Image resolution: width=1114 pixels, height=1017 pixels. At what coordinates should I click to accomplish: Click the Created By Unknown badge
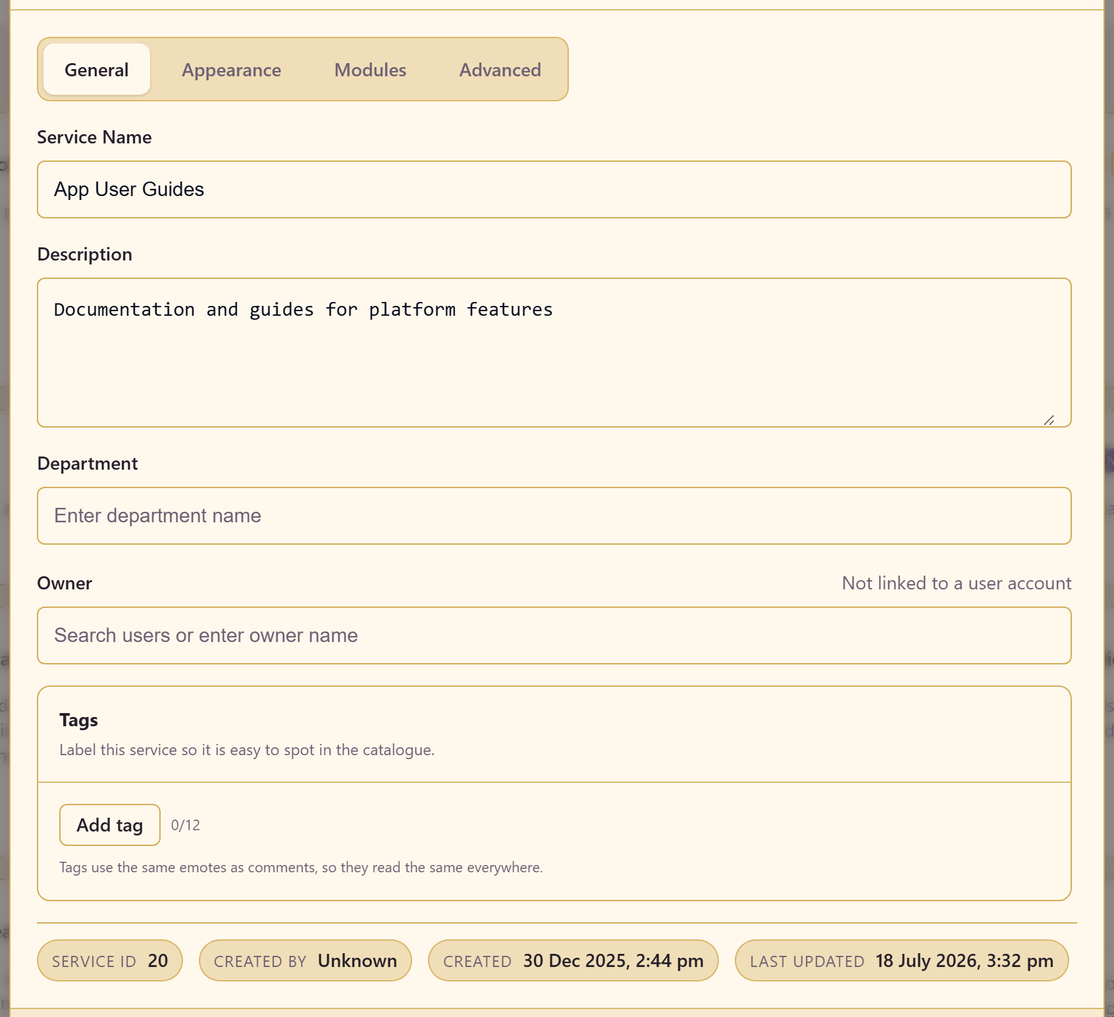click(x=305, y=960)
